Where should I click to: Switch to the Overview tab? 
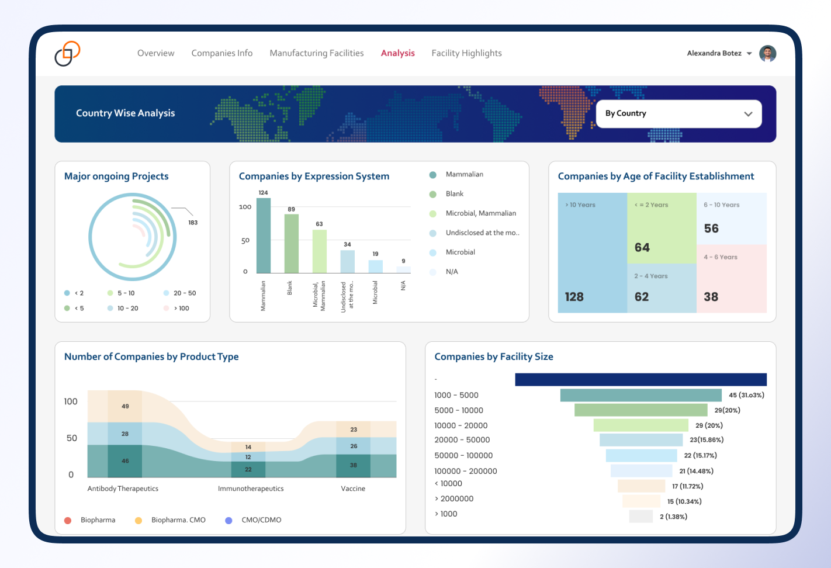155,53
